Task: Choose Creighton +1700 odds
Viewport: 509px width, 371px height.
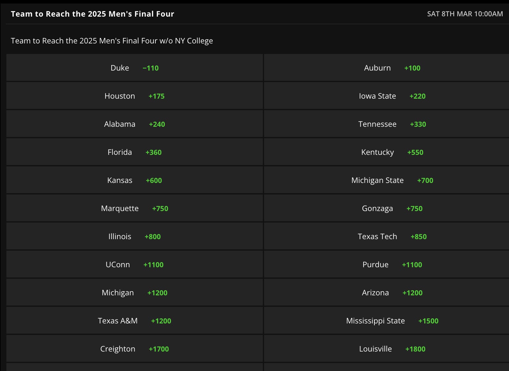Action: pos(135,349)
